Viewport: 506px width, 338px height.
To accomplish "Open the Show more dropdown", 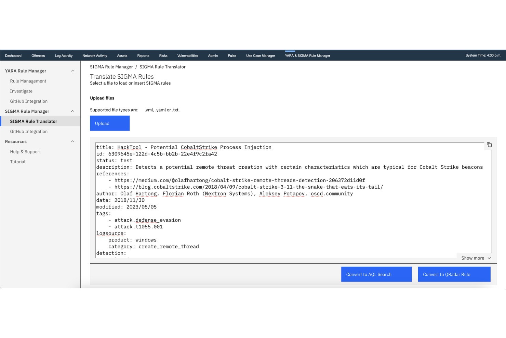I will (x=475, y=258).
